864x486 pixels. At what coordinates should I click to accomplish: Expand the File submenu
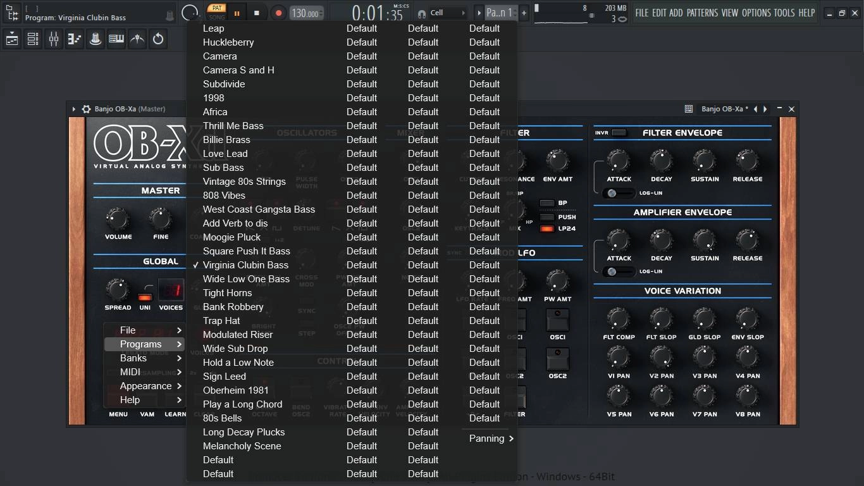[144, 330]
